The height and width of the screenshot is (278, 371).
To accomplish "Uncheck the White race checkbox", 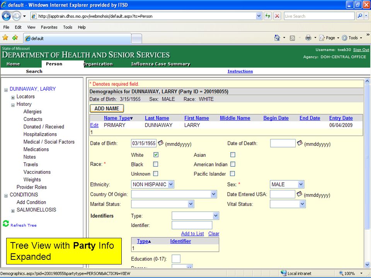I will pos(156,155).
